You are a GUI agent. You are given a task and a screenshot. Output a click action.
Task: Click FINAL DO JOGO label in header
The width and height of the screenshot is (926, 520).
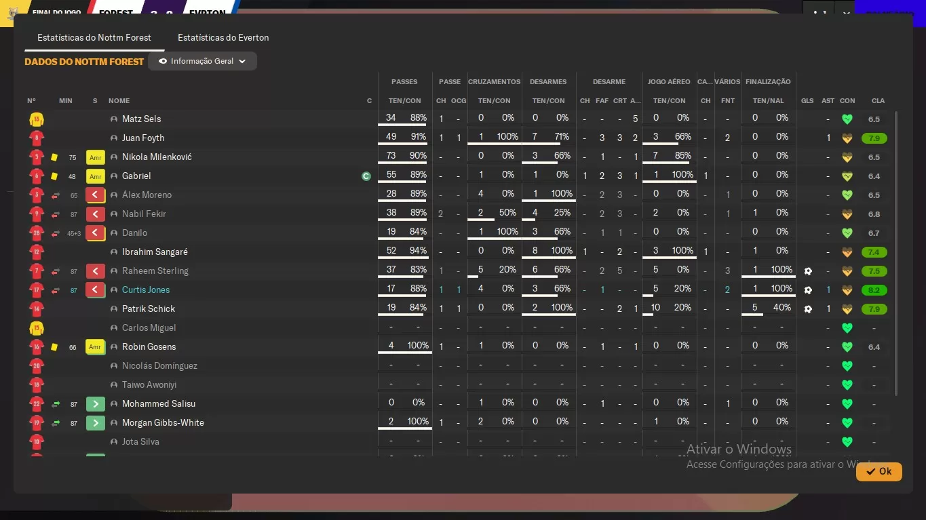point(56,13)
